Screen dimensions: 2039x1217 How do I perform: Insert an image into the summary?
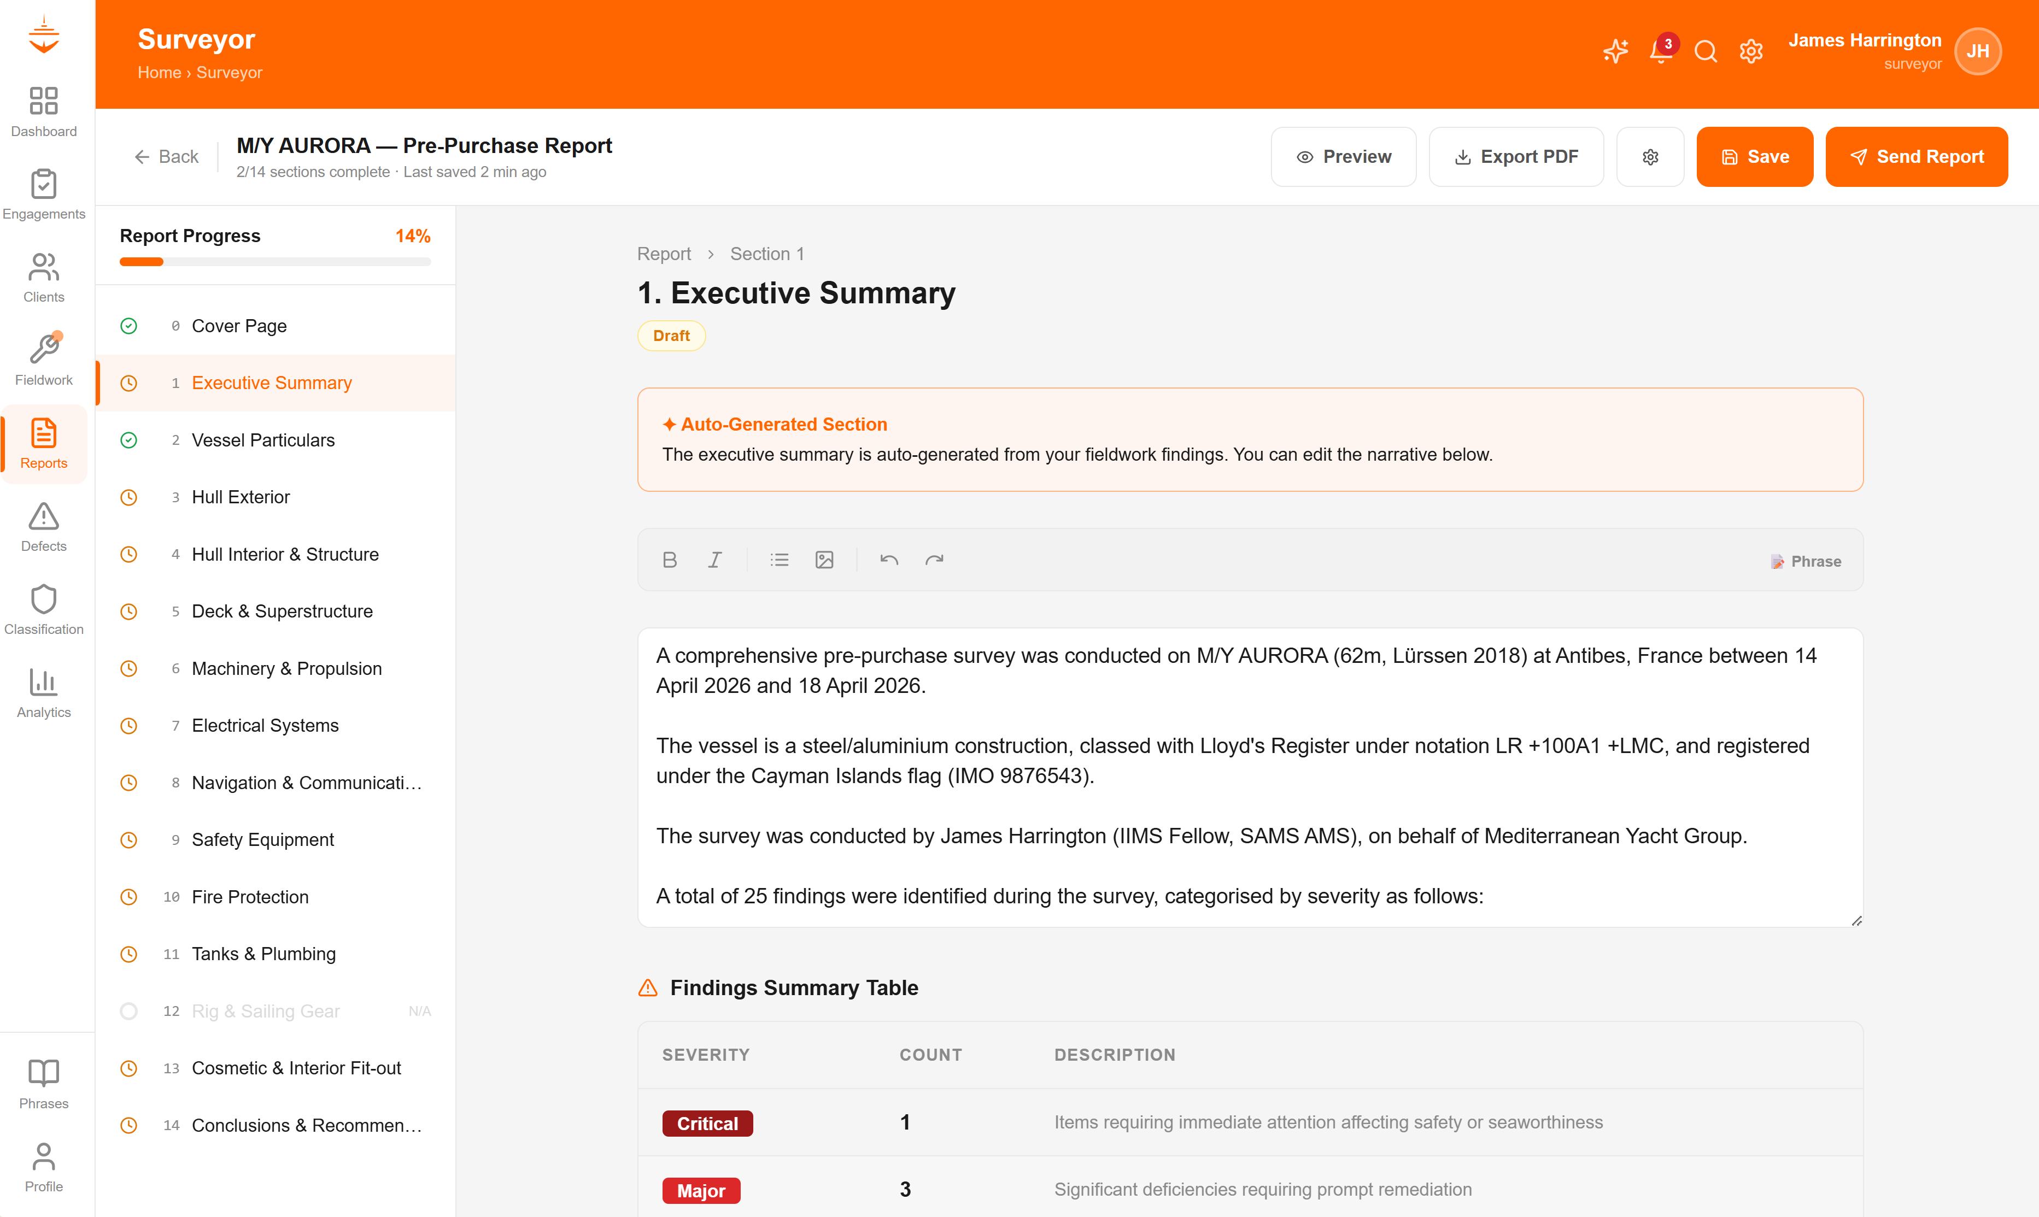[824, 560]
